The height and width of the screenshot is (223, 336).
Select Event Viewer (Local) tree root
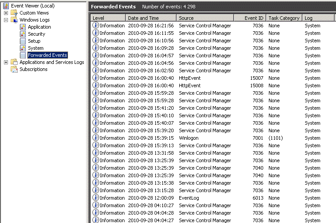point(33,6)
